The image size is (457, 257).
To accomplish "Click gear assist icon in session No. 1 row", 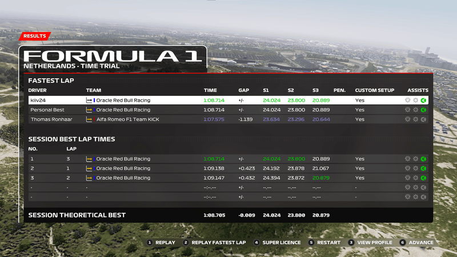I will pos(416,159).
